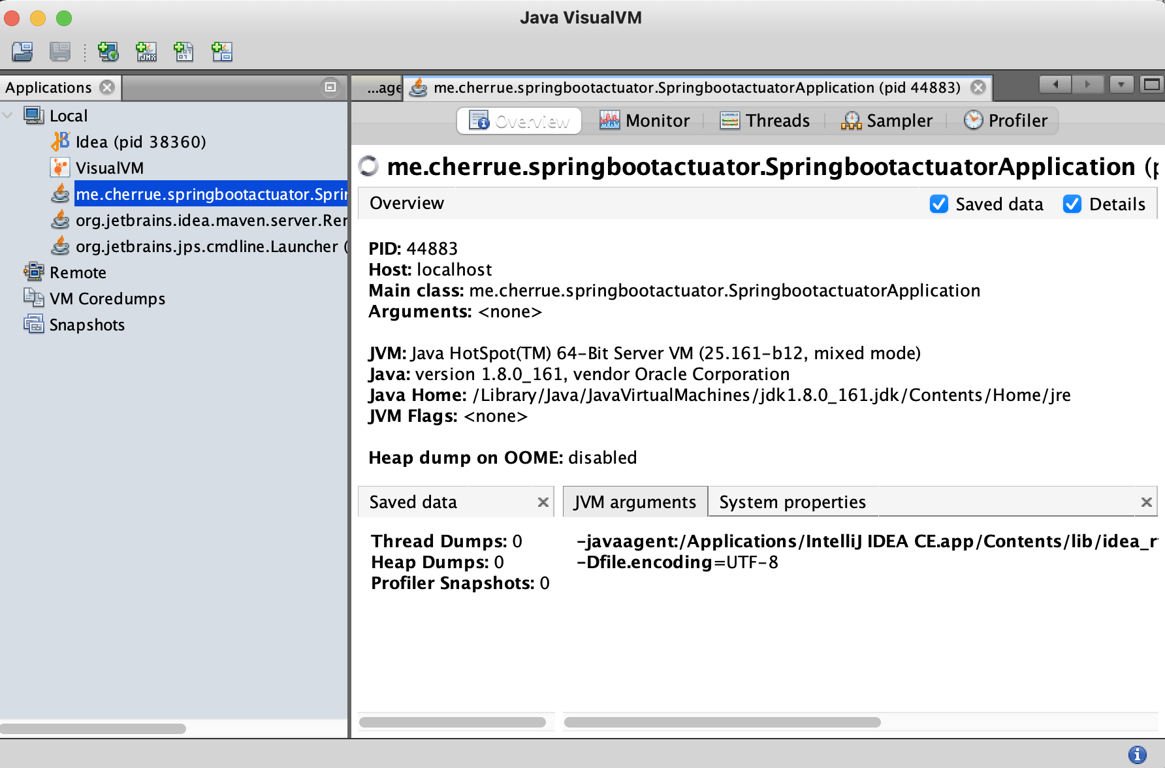1165x768 pixels.
Task: Click the greyed Save Snapshot toolbar icon
Action: click(59, 52)
